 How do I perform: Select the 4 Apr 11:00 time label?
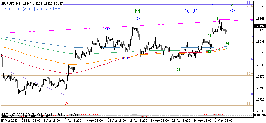[73, 121]
